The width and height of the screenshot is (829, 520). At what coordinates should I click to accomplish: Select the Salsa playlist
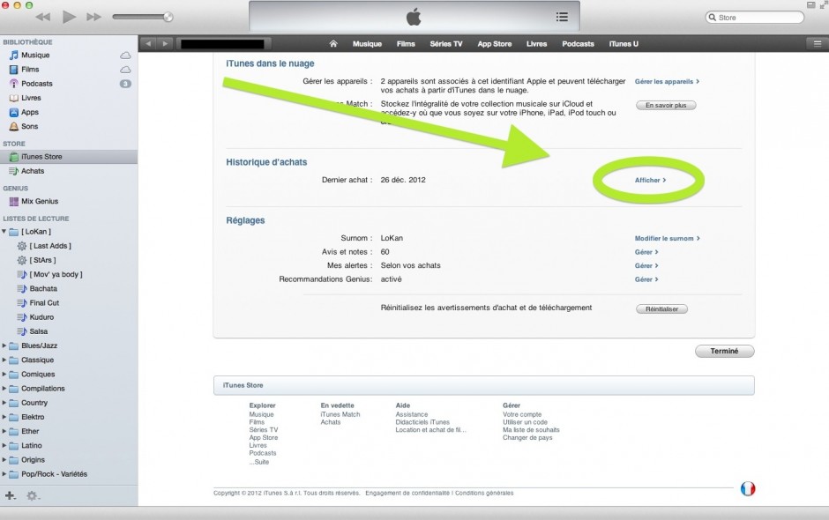coord(39,331)
